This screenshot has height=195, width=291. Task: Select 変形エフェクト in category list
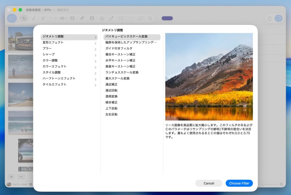pyautogui.click(x=53, y=43)
